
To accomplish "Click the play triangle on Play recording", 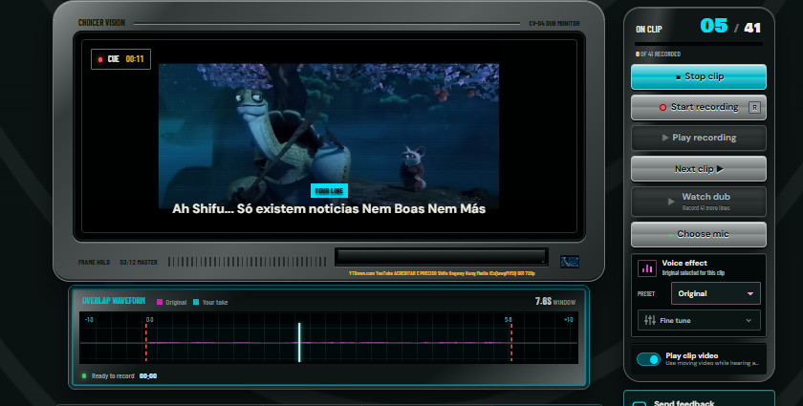I will pyautogui.click(x=665, y=138).
